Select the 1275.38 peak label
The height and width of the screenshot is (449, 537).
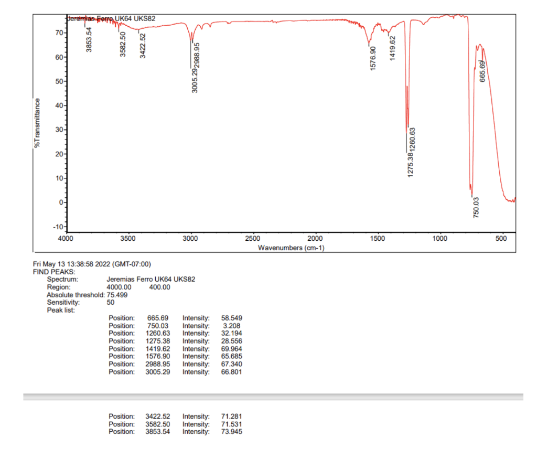tap(410, 165)
